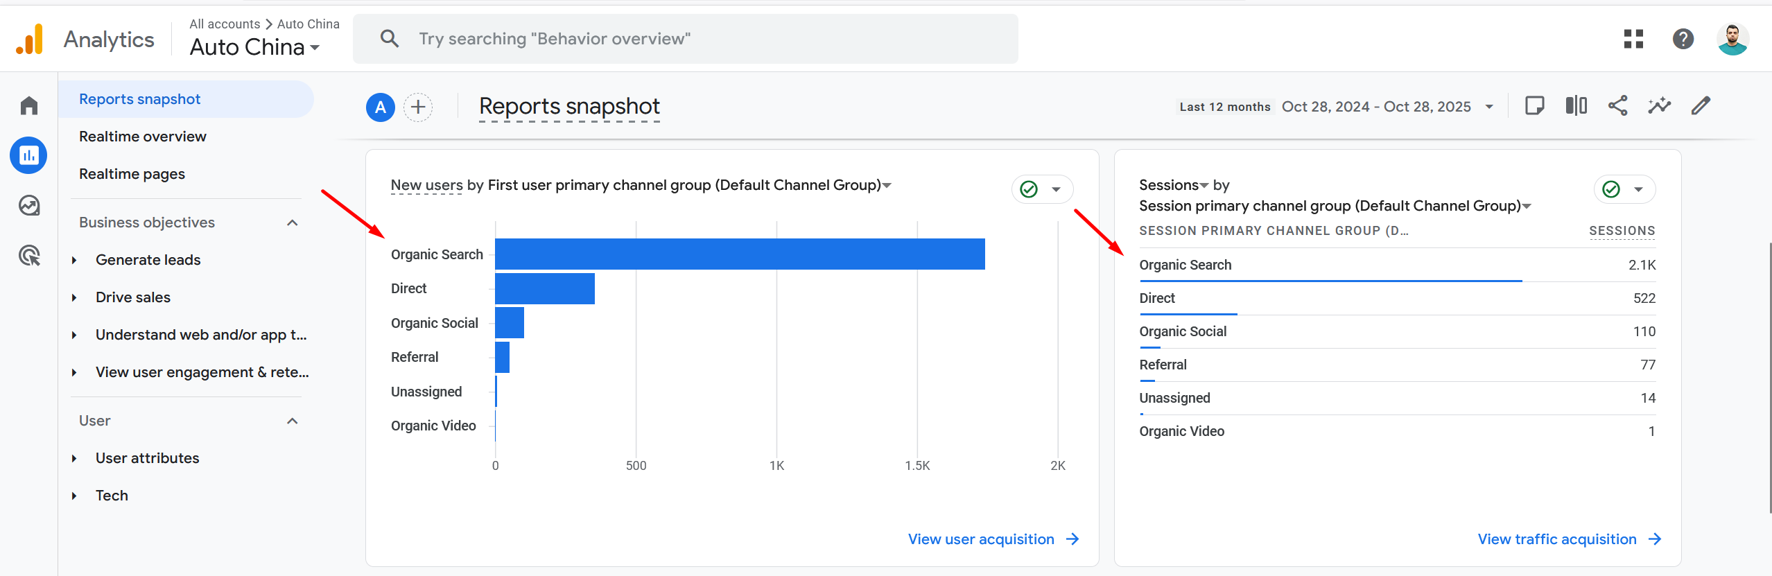The height and width of the screenshot is (576, 1772).
Task: Select Realtime overview in the menu
Action: (143, 137)
